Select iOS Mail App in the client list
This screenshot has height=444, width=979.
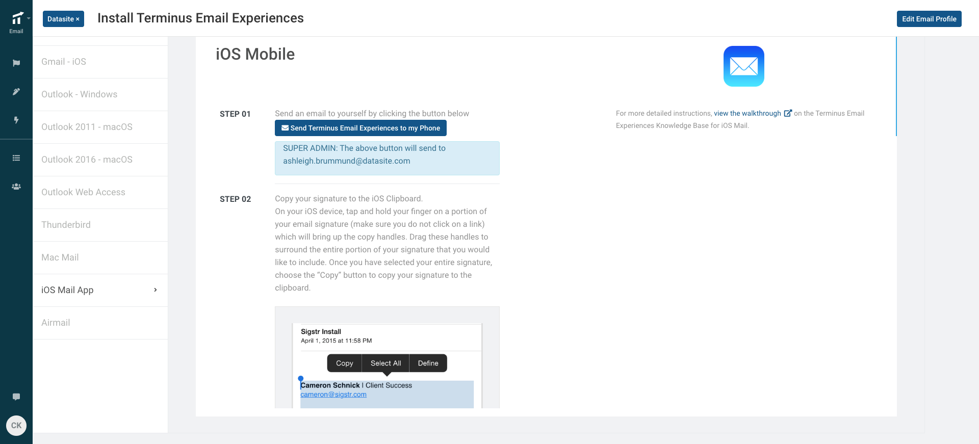point(100,291)
